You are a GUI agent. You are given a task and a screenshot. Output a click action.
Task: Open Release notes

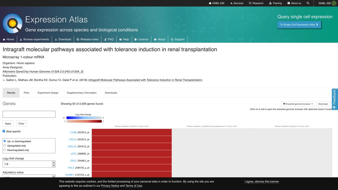tap(87, 39)
